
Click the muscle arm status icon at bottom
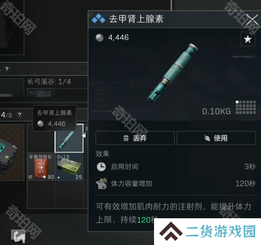pyautogui.click(x=18, y=236)
